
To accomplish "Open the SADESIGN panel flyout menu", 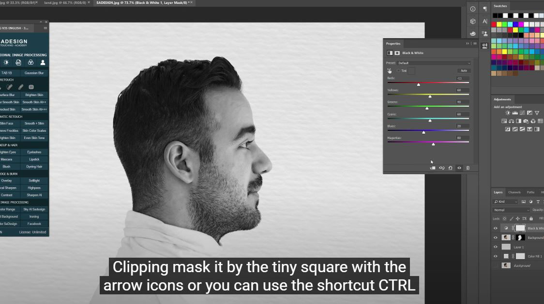I will pos(45,28).
